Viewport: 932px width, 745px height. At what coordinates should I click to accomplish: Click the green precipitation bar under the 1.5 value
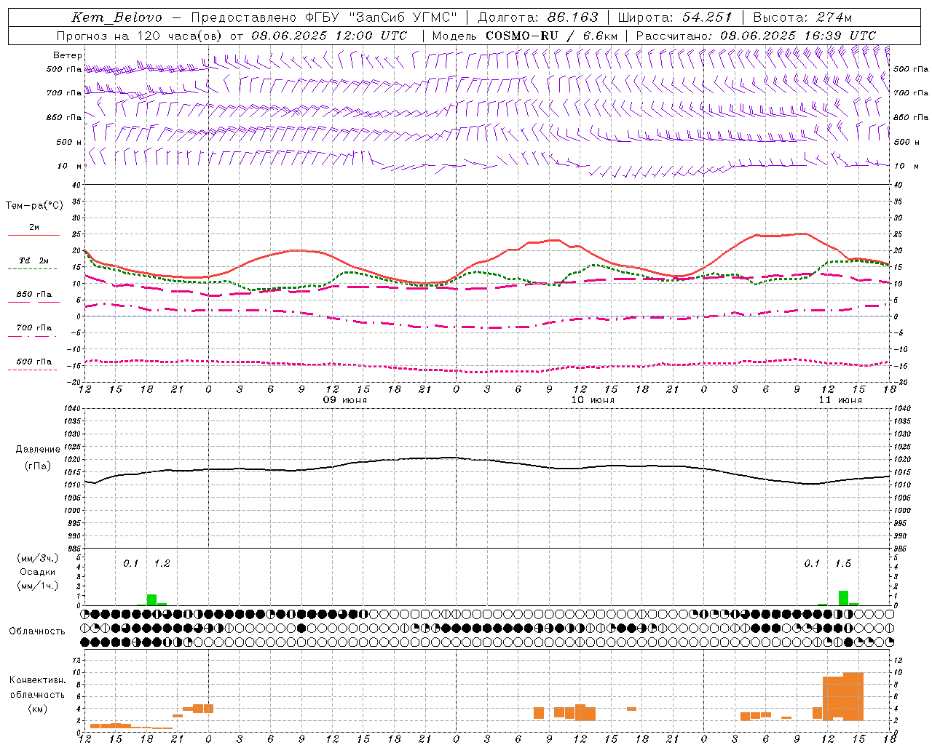[x=843, y=598]
